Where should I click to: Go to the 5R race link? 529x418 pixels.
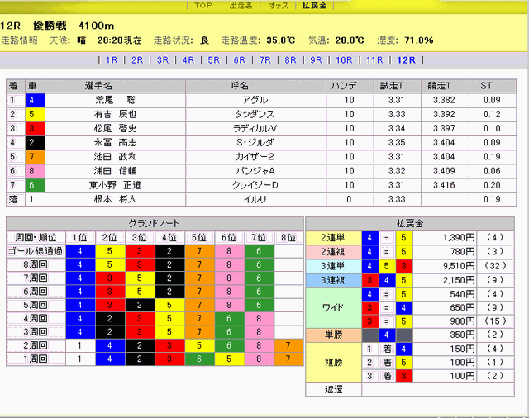(x=213, y=60)
